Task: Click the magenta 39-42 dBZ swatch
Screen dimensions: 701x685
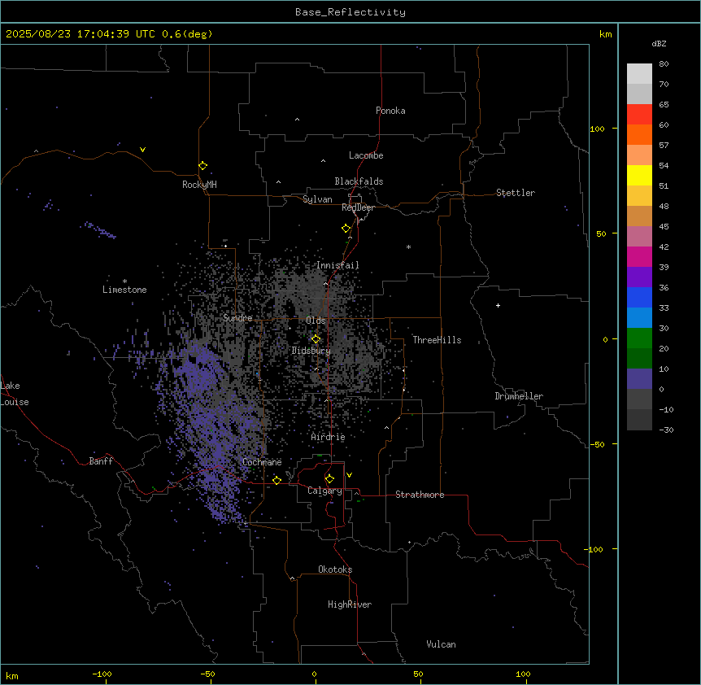Action: click(639, 256)
